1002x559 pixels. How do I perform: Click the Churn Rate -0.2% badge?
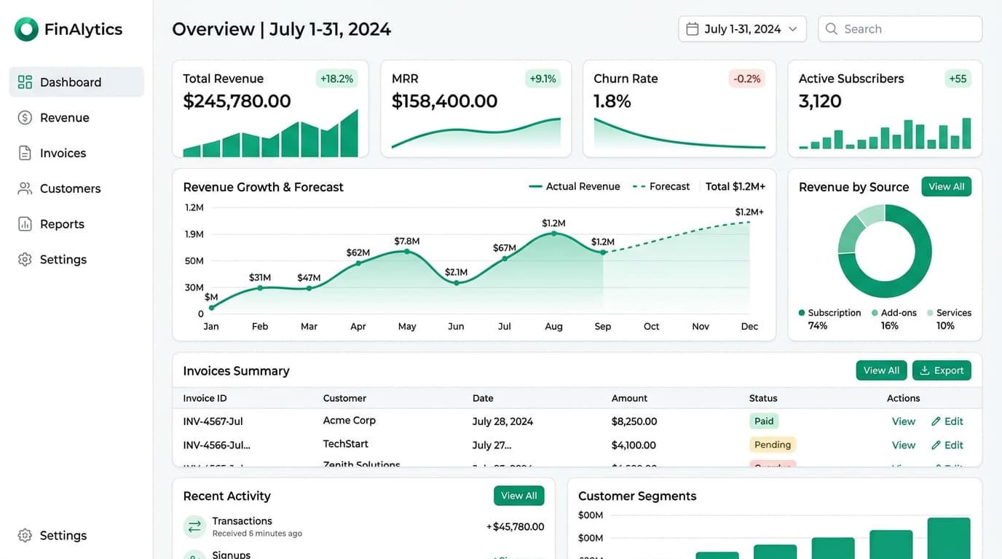click(x=747, y=79)
